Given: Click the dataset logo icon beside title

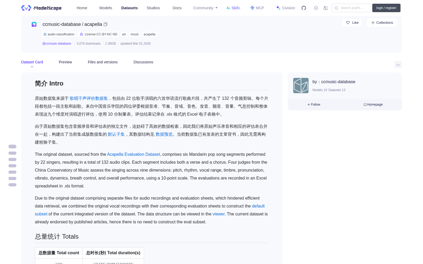Looking at the screenshot, I should point(34,24).
